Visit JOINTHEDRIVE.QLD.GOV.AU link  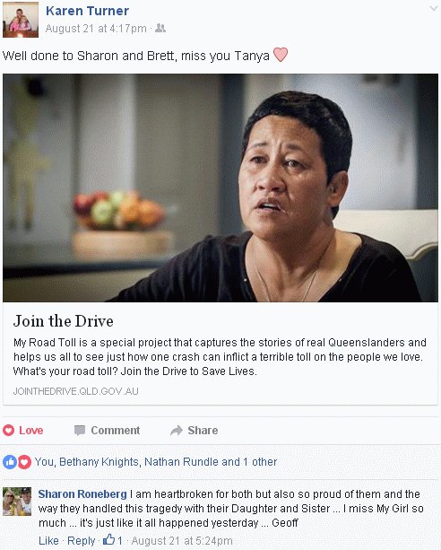(75, 391)
